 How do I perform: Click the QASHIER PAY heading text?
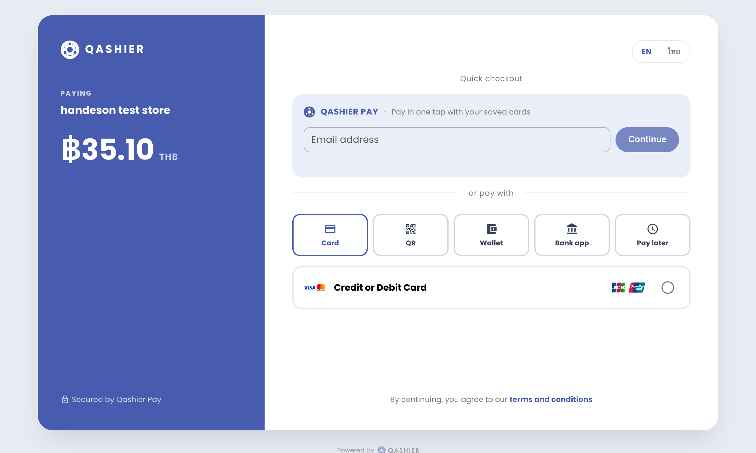[x=349, y=112]
